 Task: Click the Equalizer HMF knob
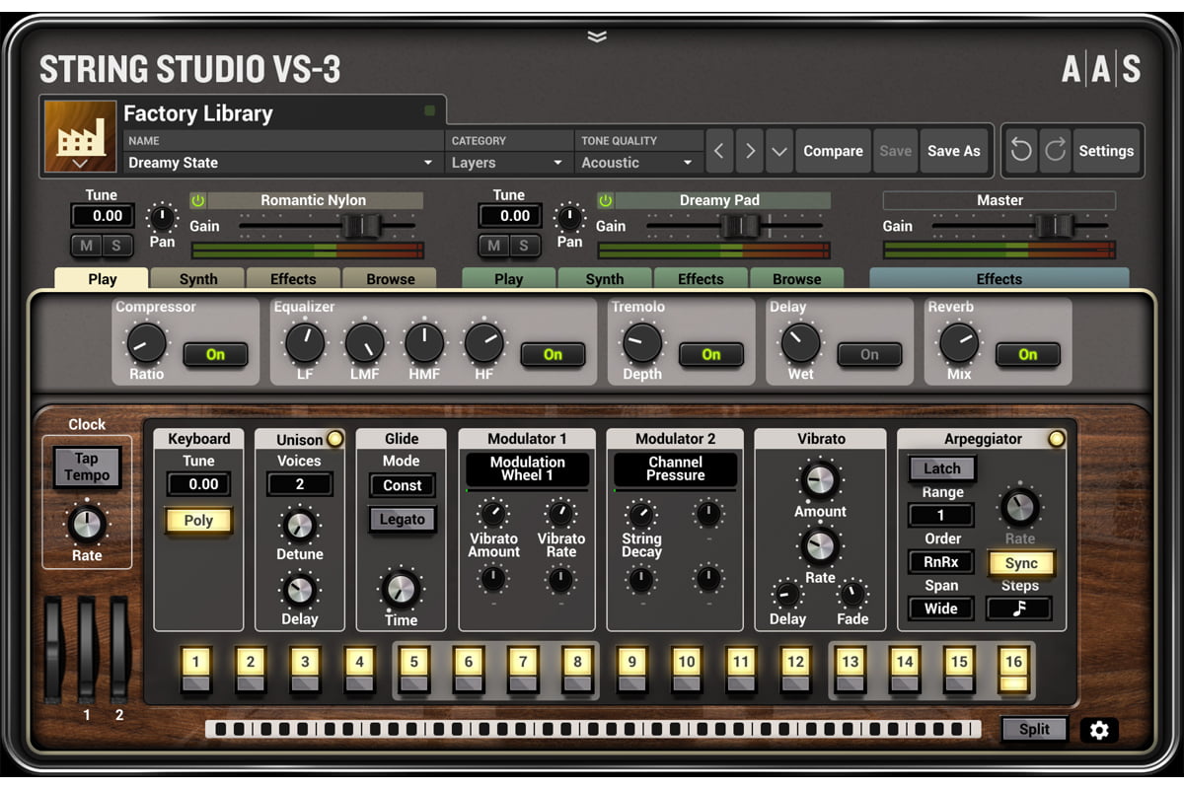(424, 343)
